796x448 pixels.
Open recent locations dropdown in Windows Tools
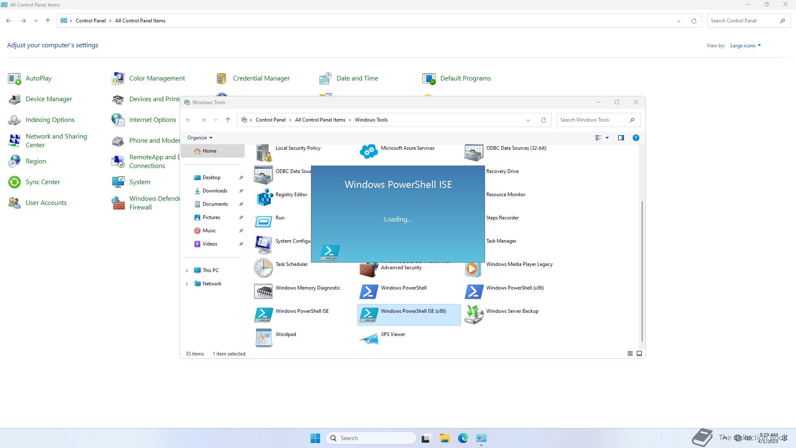216,120
